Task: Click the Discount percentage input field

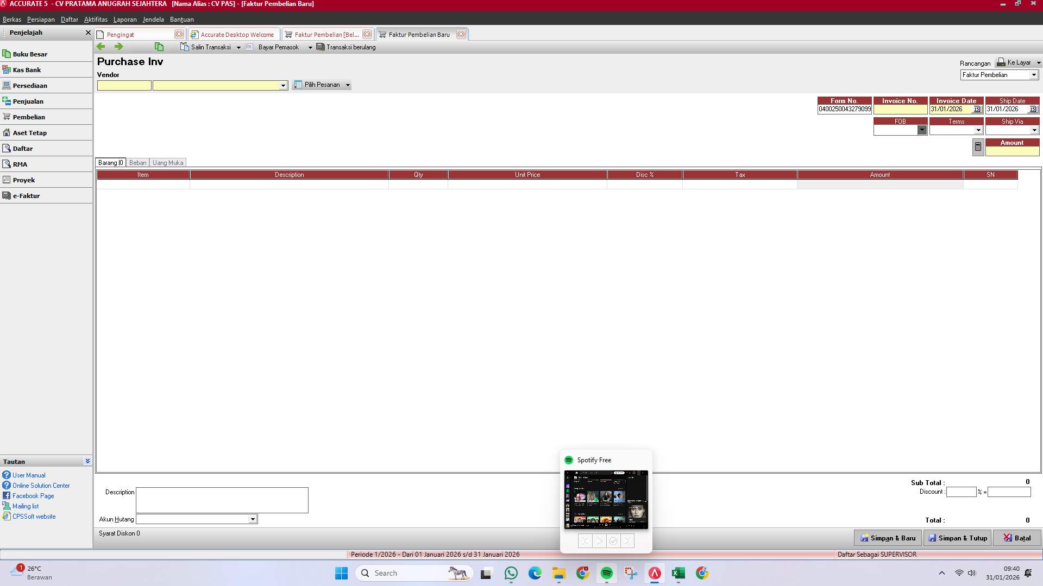Action: [962, 492]
